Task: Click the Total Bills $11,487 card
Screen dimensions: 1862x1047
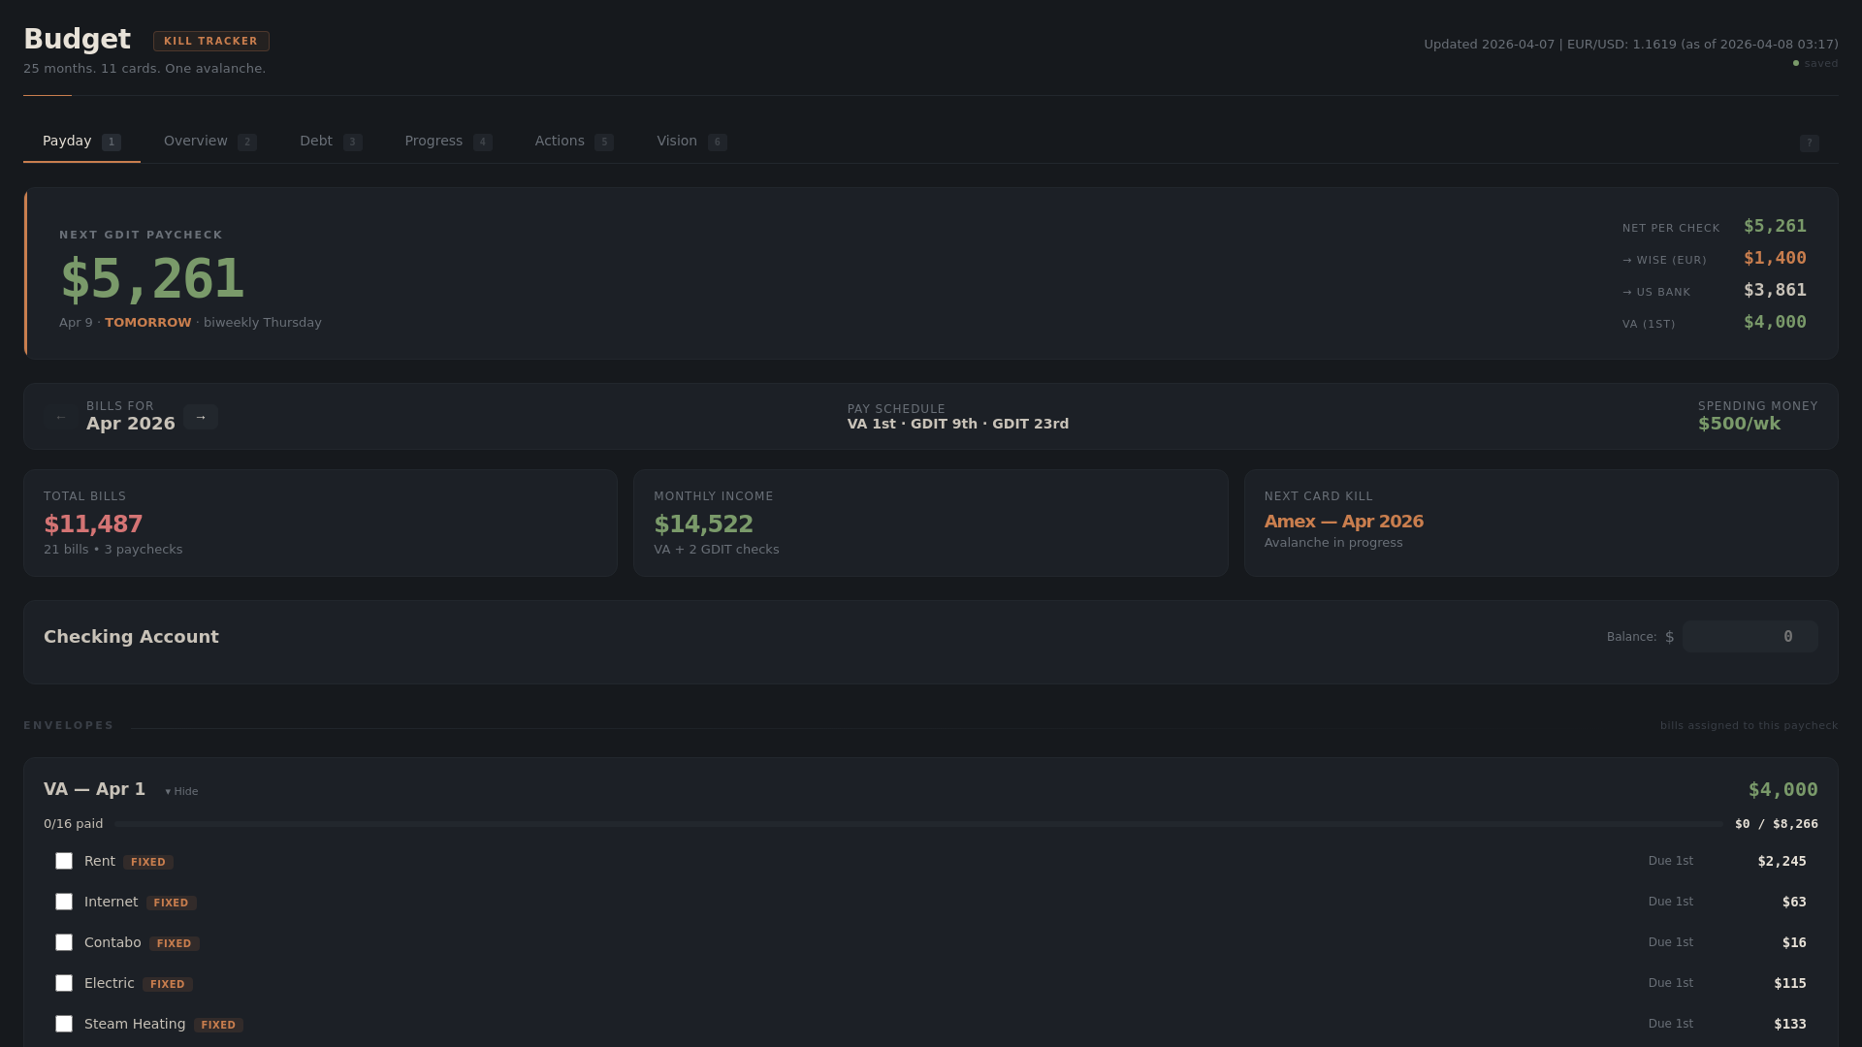Action: [x=320, y=523]
